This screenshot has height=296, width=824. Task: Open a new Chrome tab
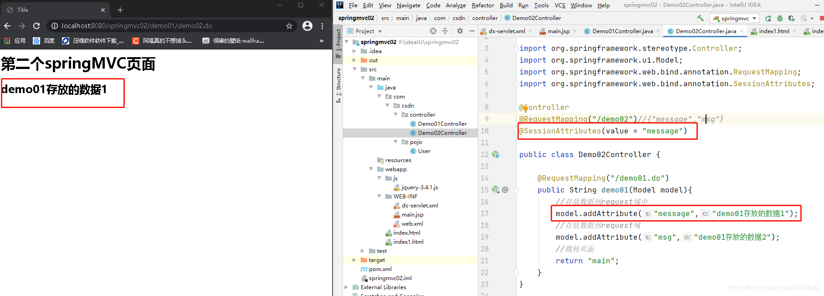coord(120,10)
